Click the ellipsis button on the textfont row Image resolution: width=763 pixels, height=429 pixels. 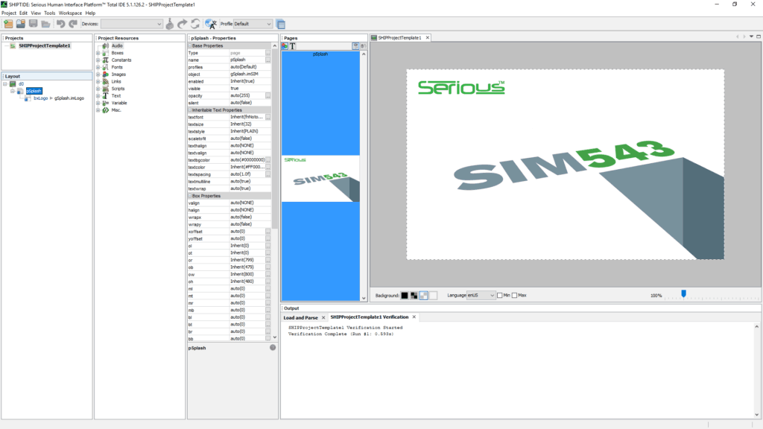268,117
